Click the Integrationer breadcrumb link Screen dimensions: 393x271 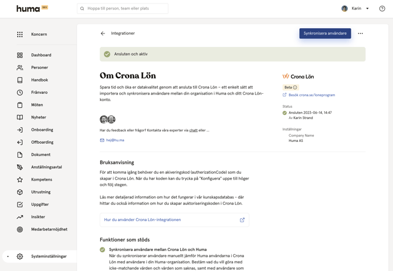(123, 33)
